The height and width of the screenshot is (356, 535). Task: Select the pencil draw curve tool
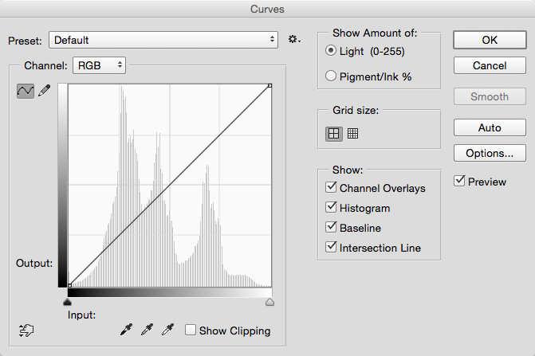pyautogui.click(x=45, y=91)
